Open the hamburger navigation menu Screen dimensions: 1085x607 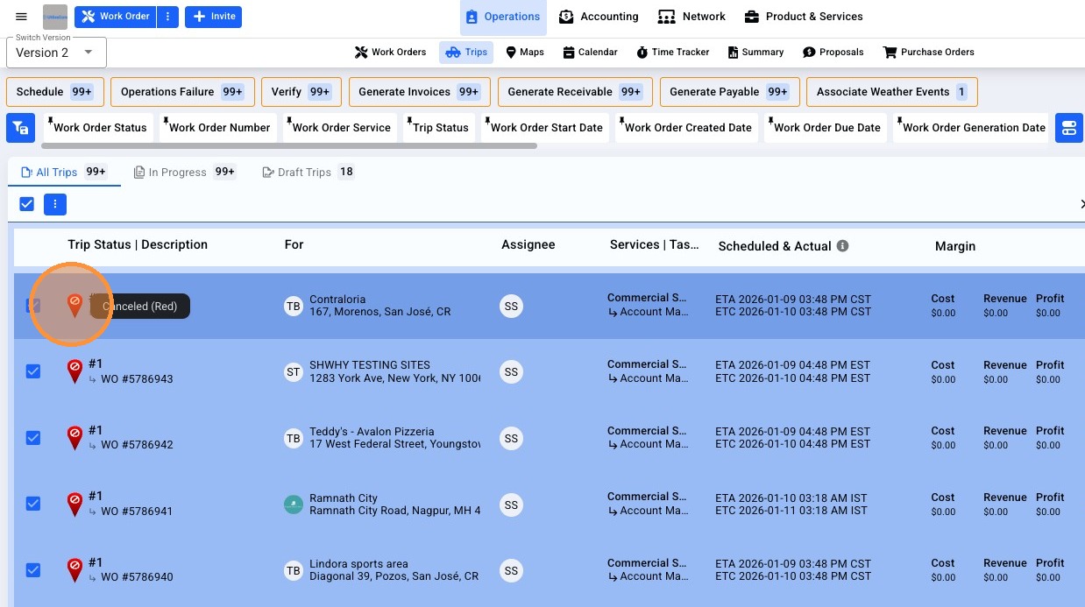22,17
